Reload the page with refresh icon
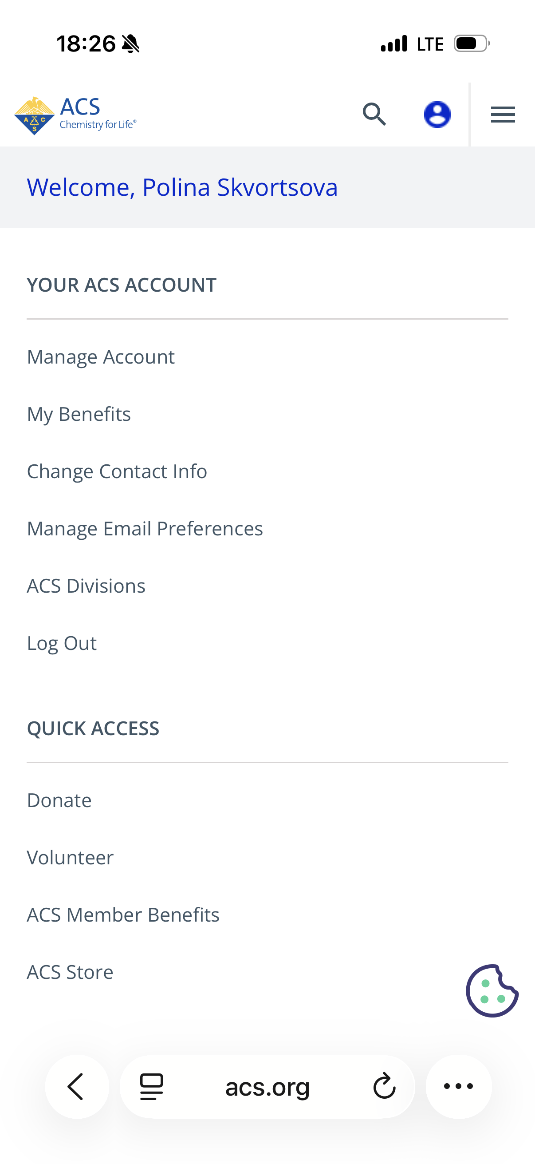Image resolution: width=535 pixels, height=1164 pixels. pos(384,1086)
